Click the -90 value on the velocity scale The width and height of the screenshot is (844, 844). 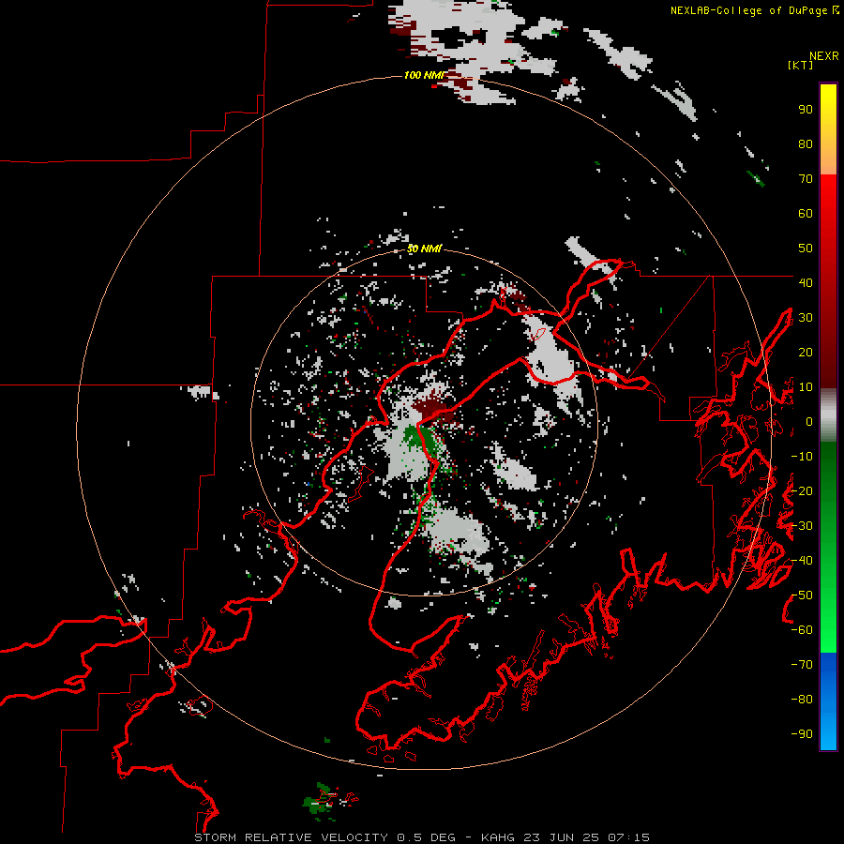802,734
